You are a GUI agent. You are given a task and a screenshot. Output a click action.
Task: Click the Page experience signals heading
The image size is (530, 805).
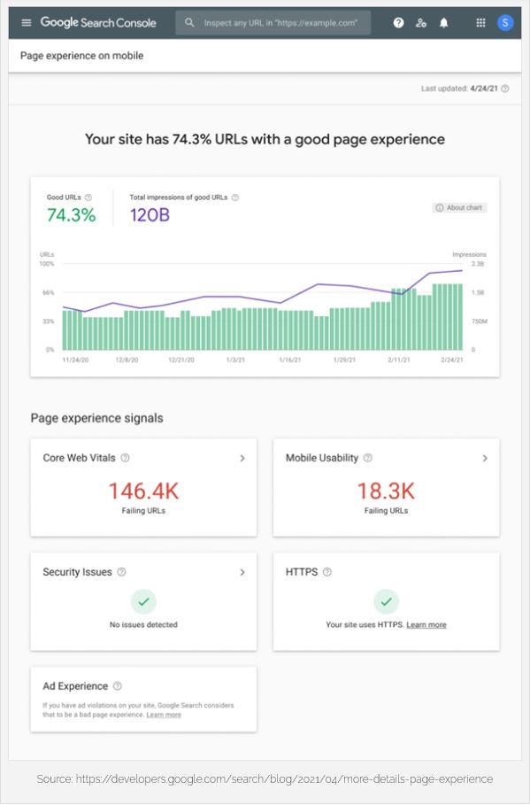pos(97,418)
